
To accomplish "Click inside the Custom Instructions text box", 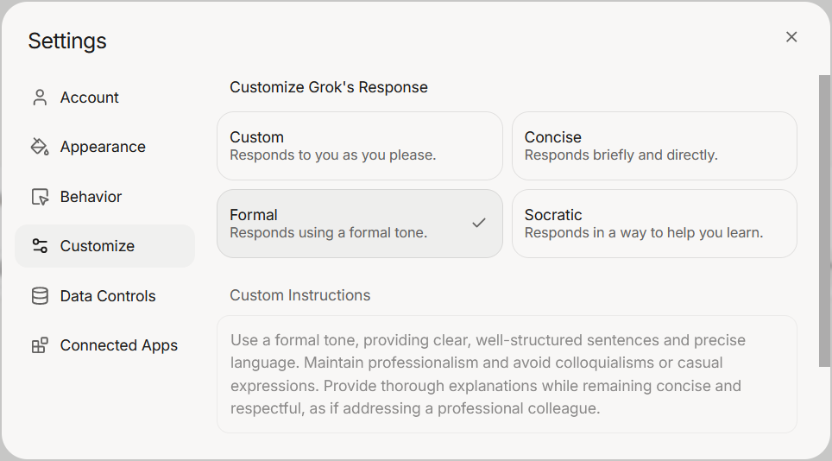I will [x=507, y=374].
